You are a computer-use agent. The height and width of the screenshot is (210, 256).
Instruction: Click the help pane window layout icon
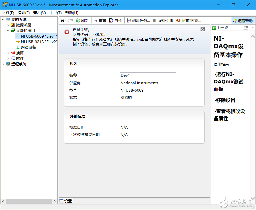pos(246,28)
